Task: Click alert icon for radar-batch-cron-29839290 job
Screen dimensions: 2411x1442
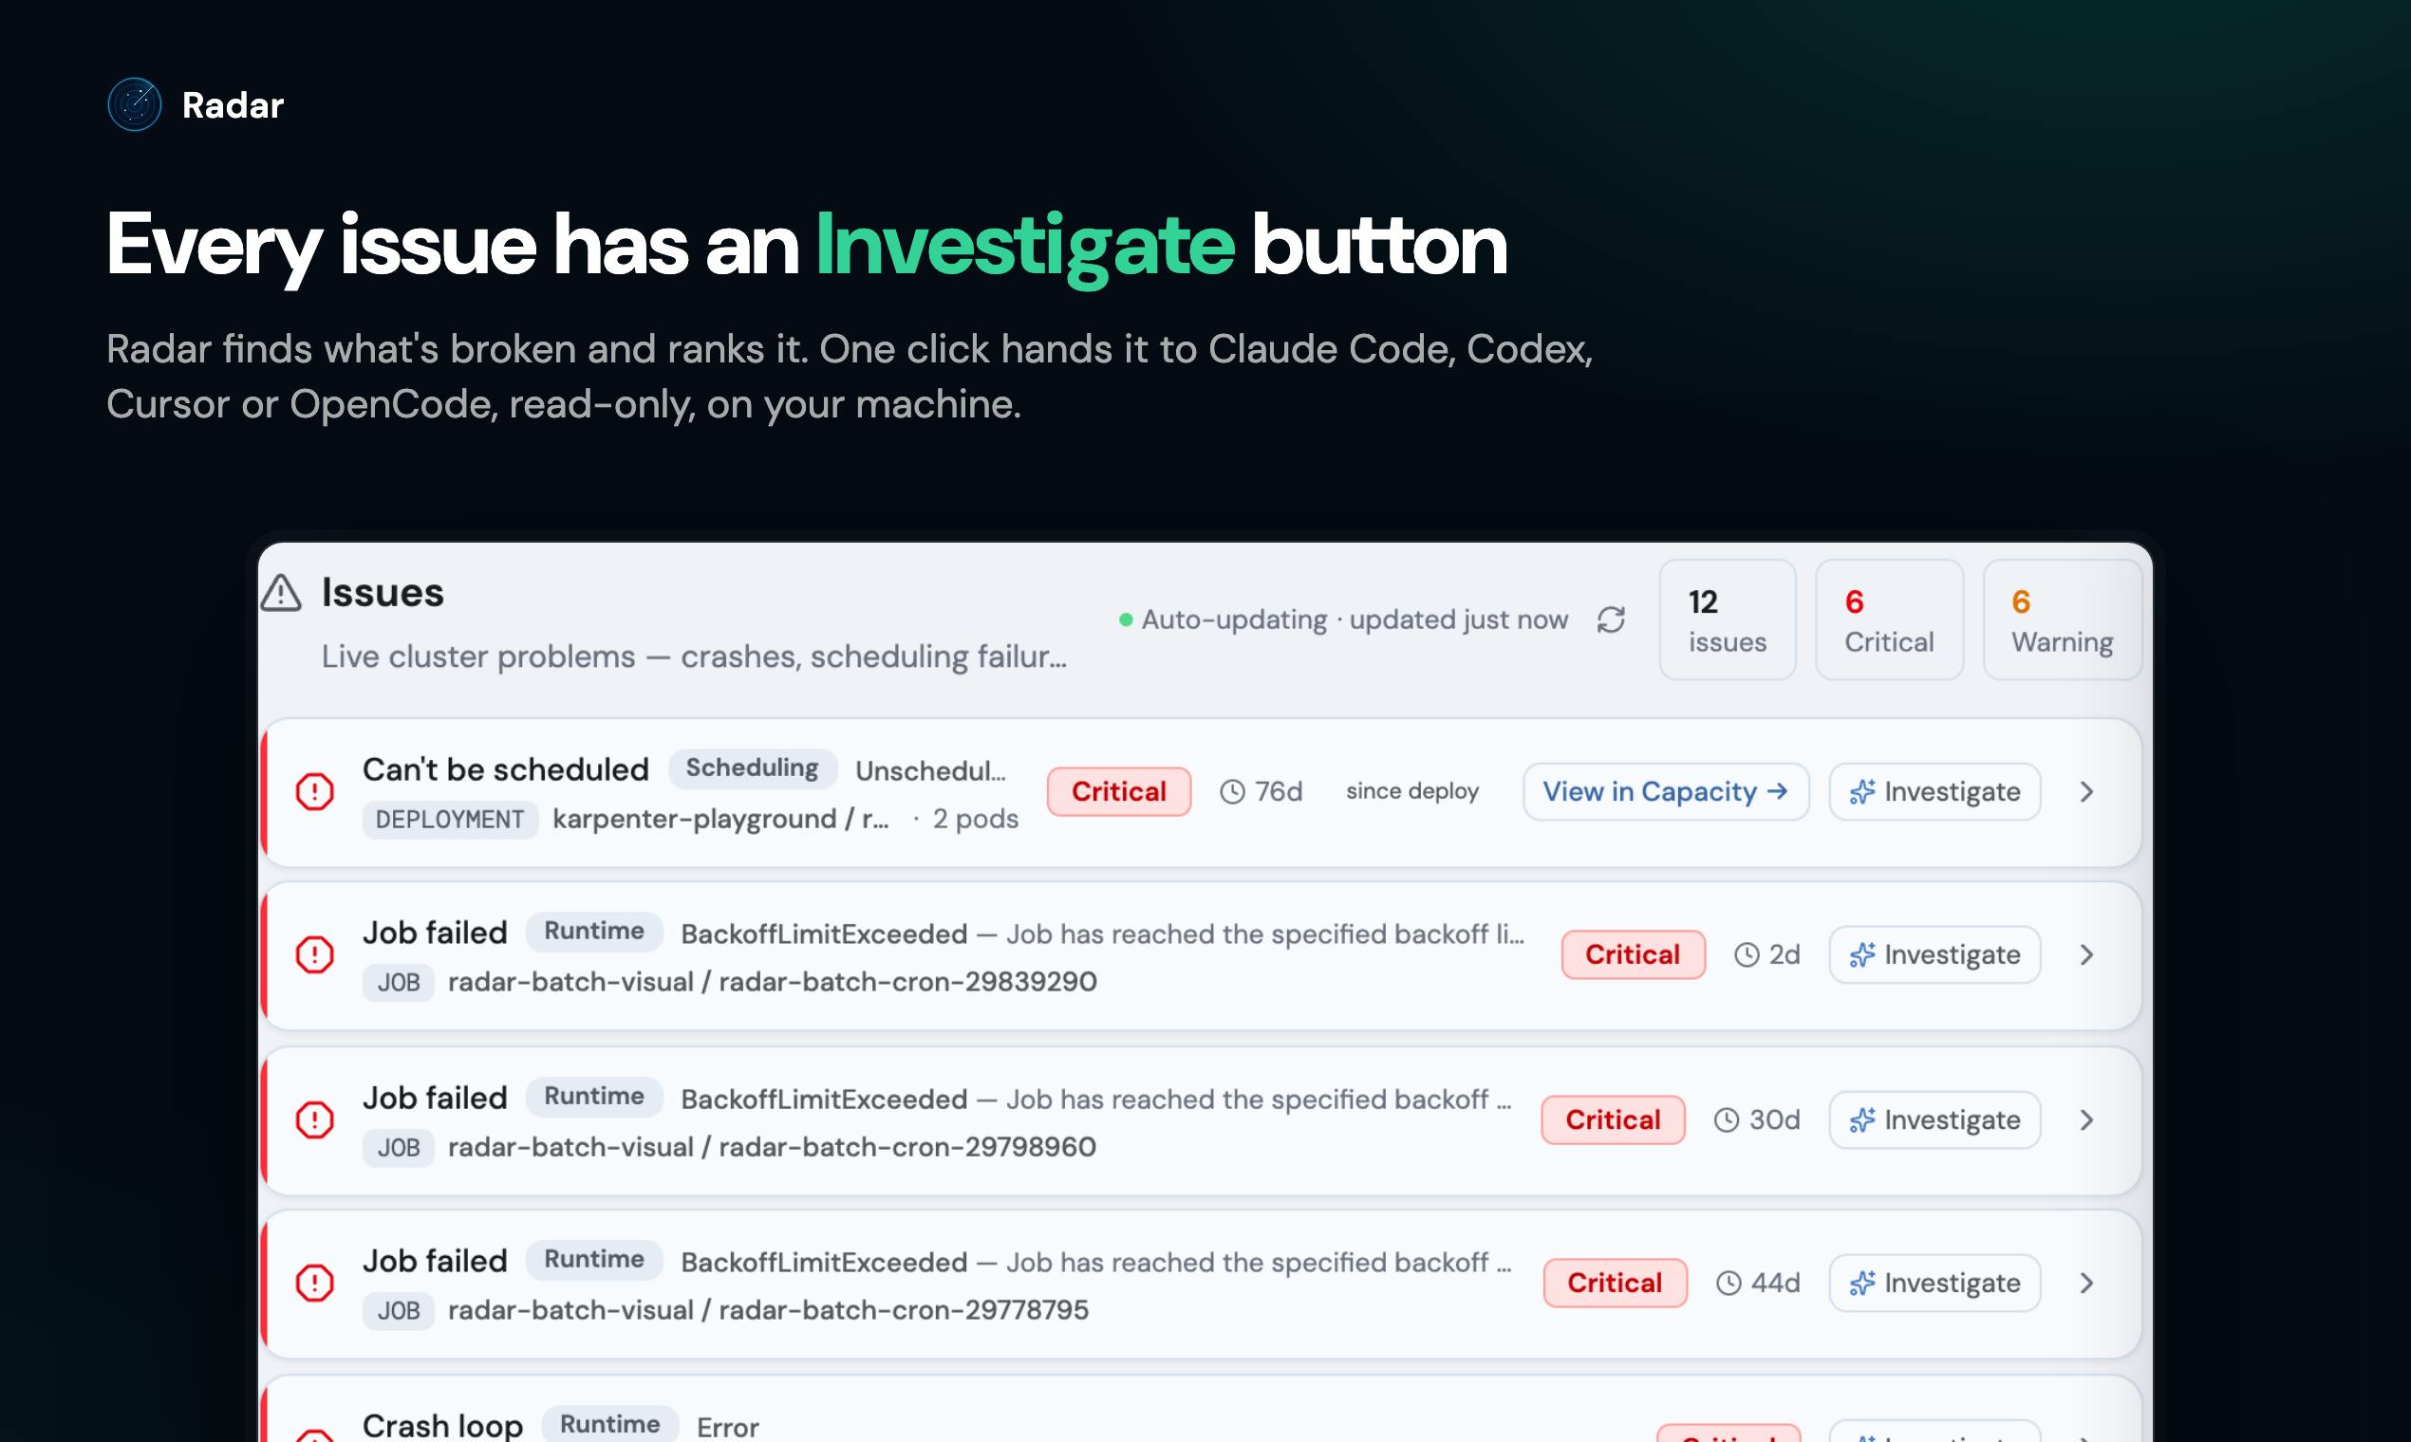Action: 315,954
